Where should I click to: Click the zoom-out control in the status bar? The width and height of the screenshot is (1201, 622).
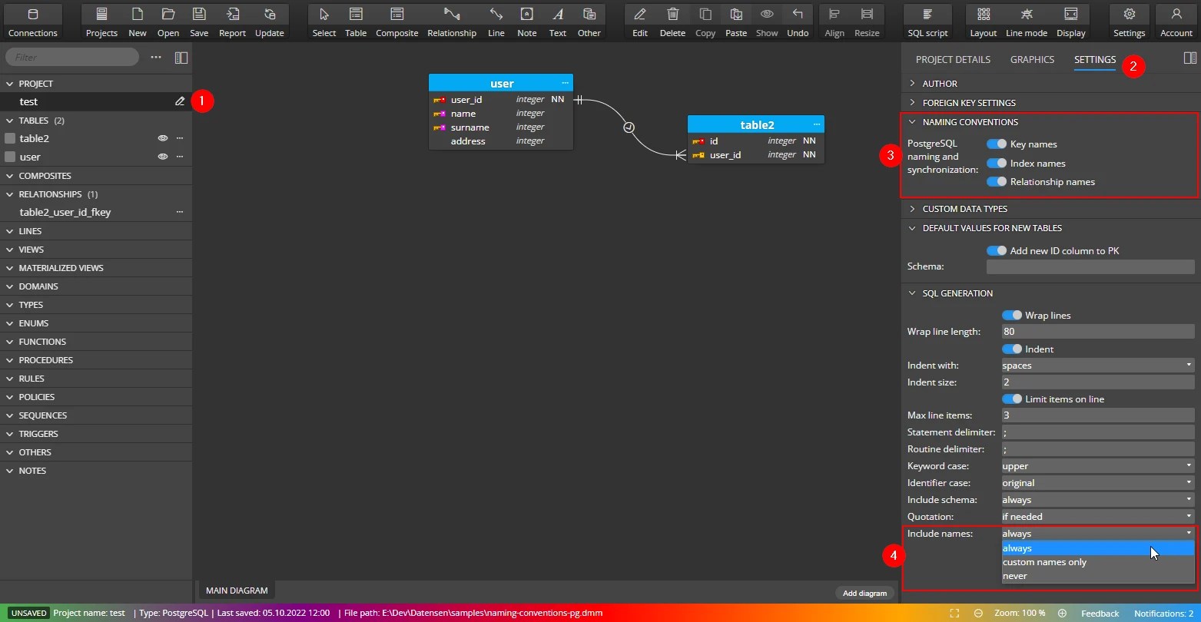(978, 613)
